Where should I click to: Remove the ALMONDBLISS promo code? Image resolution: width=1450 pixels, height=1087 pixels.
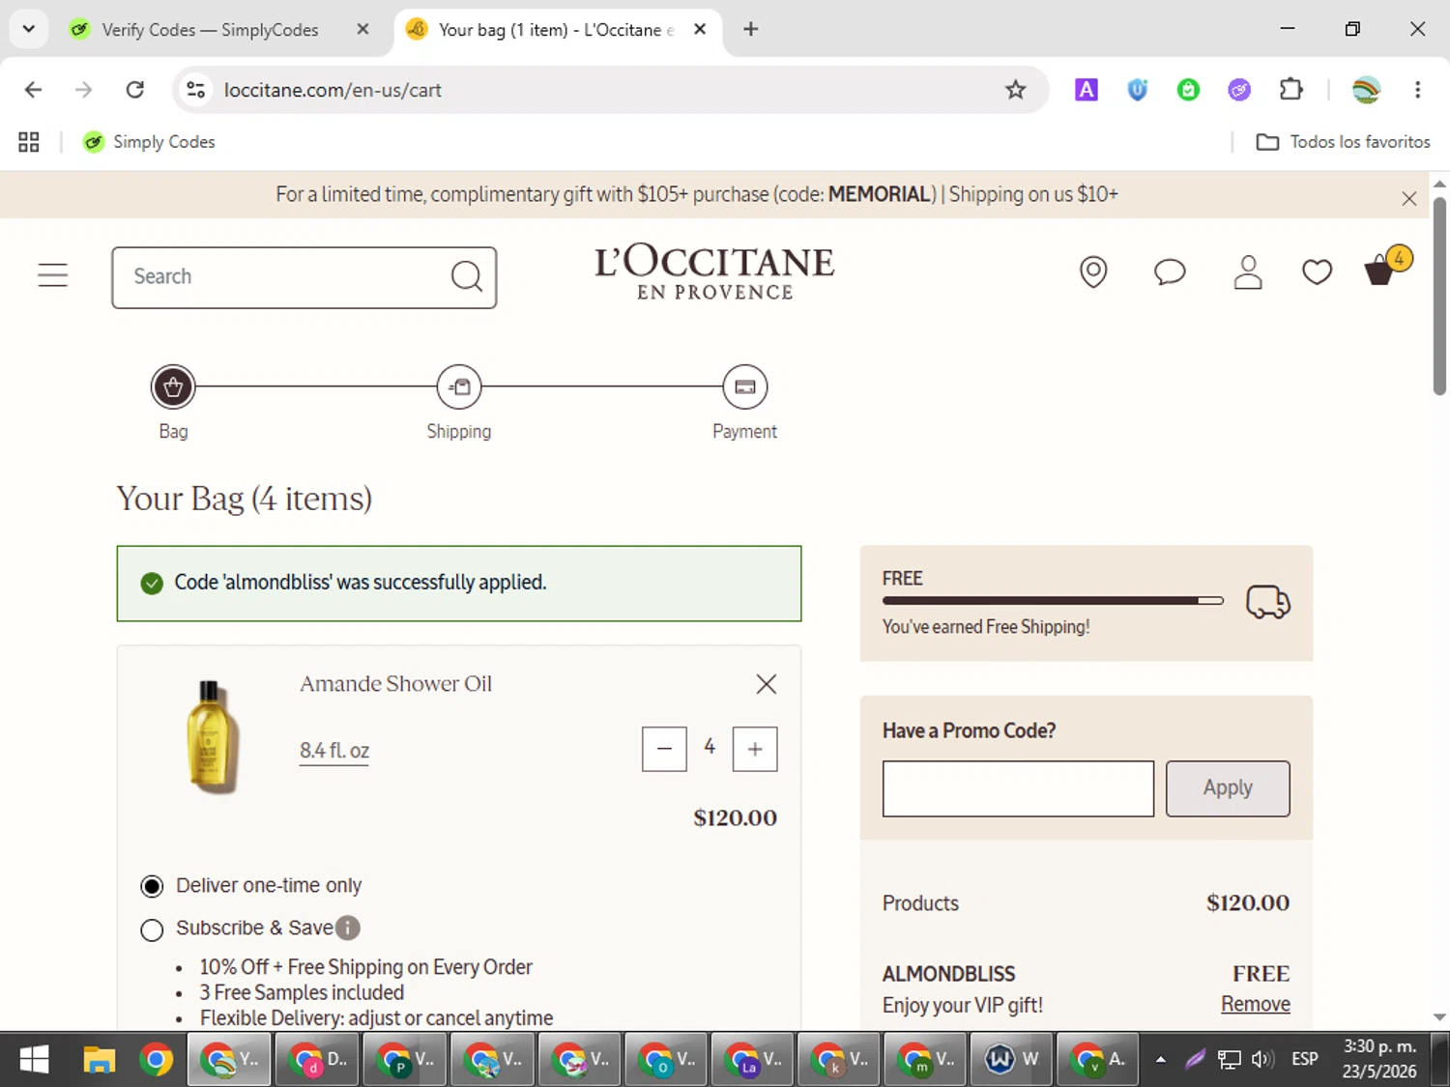tap(1255, 1004)
